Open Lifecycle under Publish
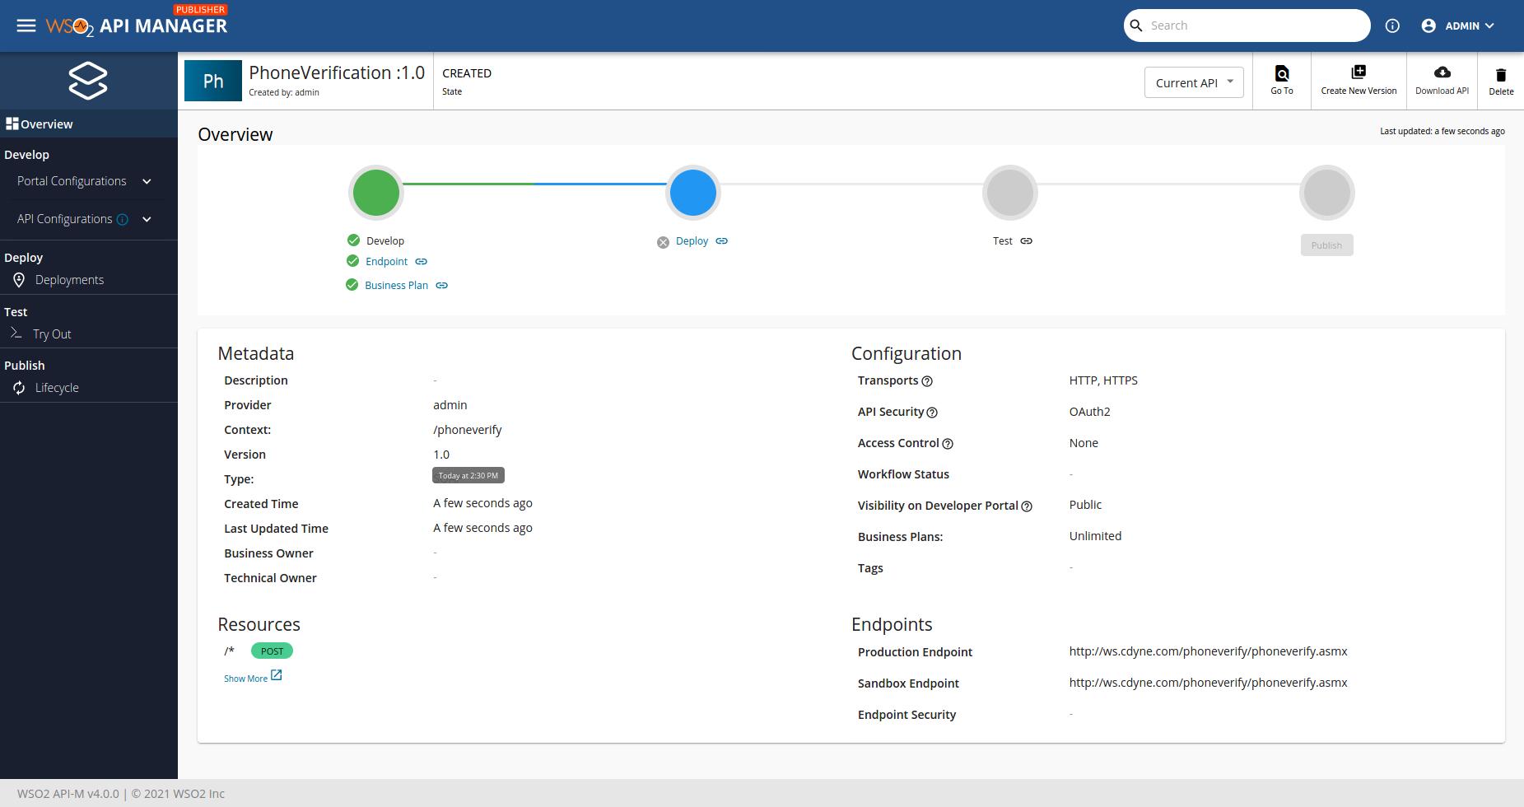This screenshot has height=807, width=1524. click(57, 387)
